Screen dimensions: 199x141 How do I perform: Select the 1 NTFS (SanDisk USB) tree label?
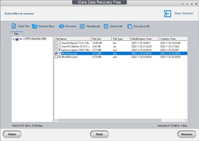click(x=35, y=39)
